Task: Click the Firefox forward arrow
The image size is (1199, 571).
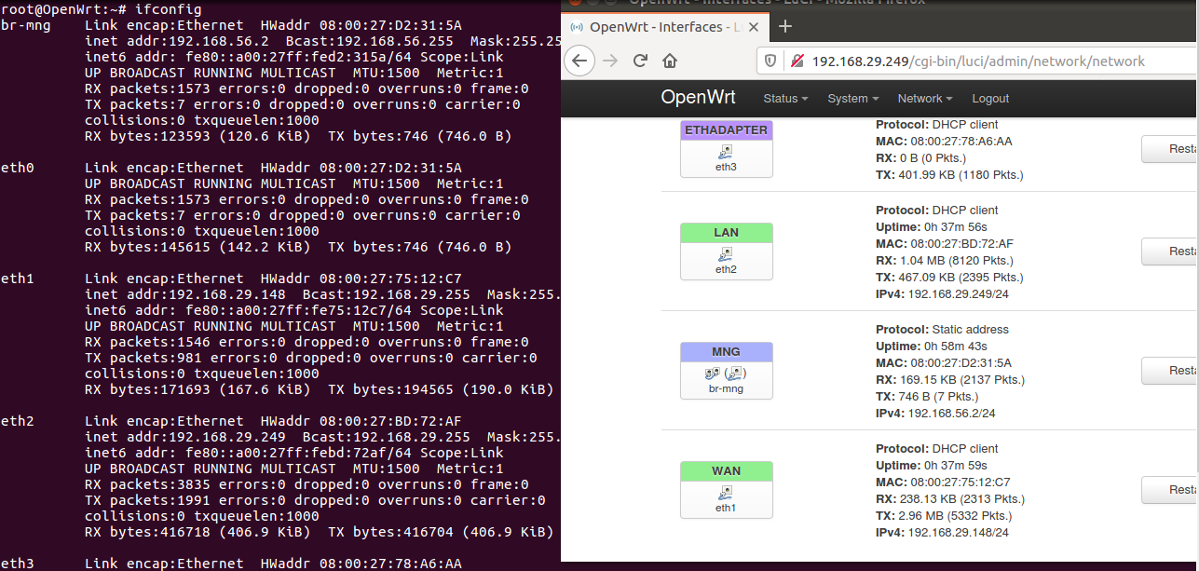Action: click(x=610, y=61)
